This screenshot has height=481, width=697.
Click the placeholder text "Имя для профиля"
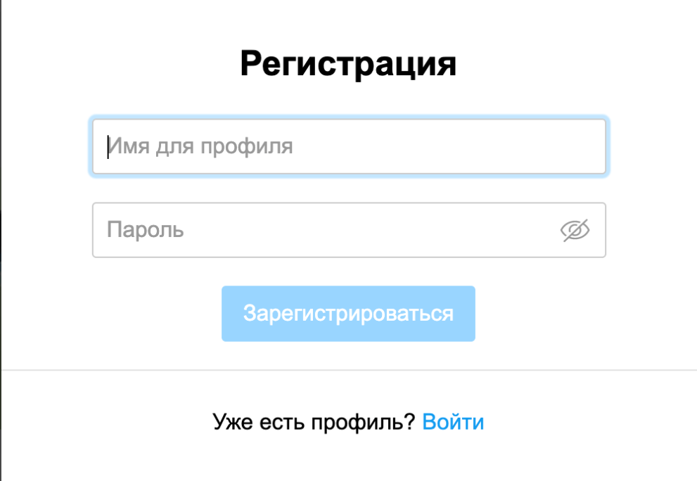click(x=200, y=146)
